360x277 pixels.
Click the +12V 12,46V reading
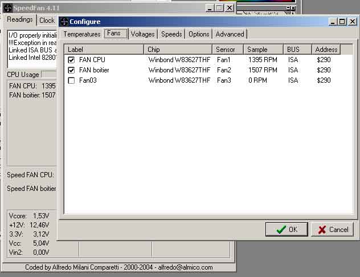pyautogui.click(x=29, y=225)
